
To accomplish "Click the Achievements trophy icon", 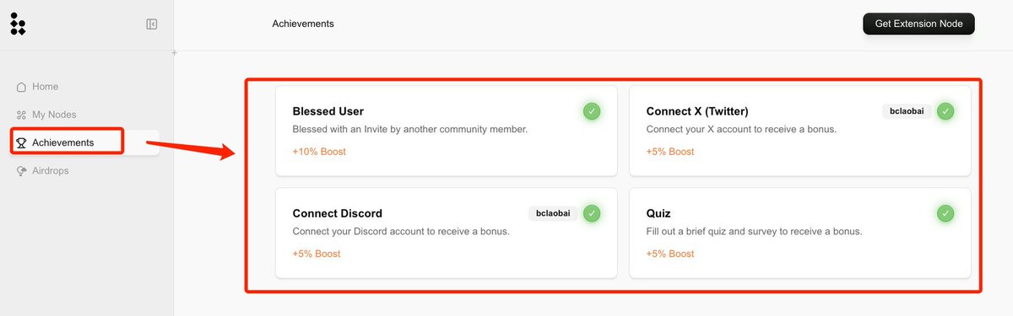I will coord(22,142).
